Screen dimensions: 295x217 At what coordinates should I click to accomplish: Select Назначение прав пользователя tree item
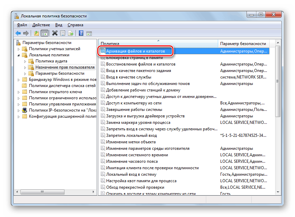click(65, 67)
